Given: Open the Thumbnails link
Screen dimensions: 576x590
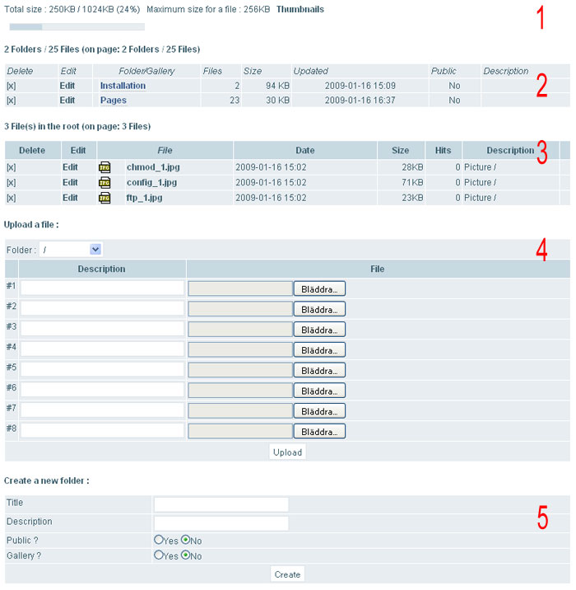Looking at the screenshot, I should click(300, 10).
